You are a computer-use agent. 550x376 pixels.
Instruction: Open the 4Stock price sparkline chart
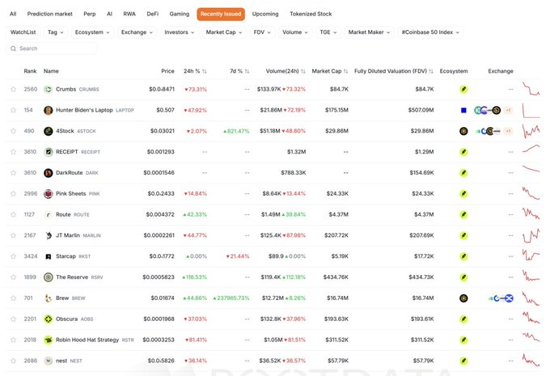pyautogui.click(x=531, y=131)
